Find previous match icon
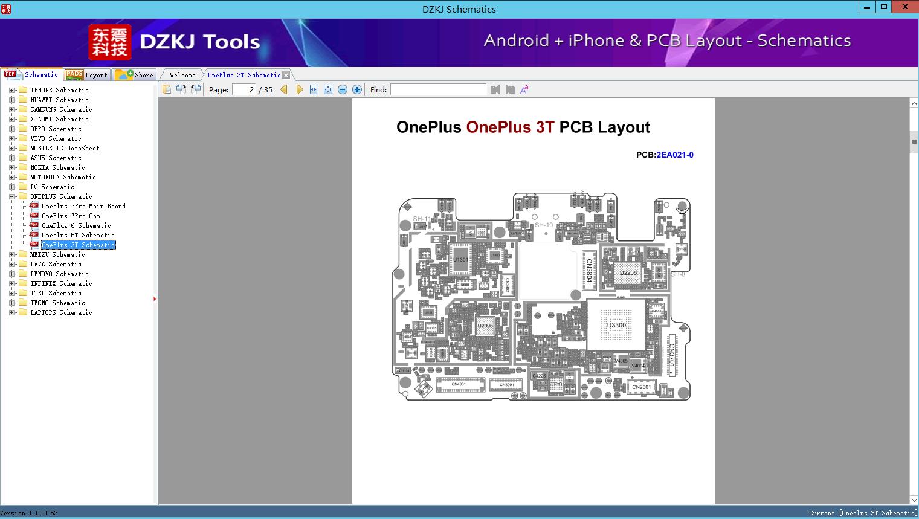The width and height of the screenshot is (919, 519). [x=495, y=89]
